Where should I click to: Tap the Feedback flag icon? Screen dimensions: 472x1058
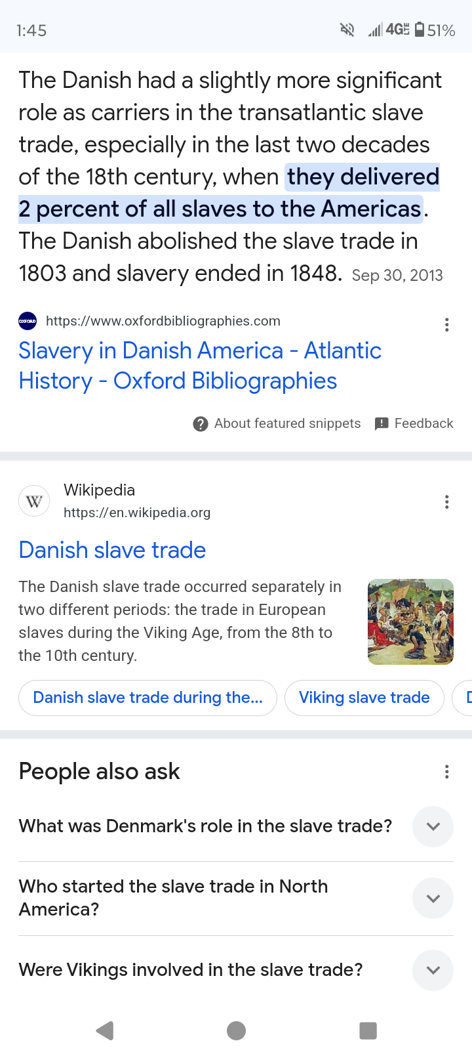pos(382,424)
